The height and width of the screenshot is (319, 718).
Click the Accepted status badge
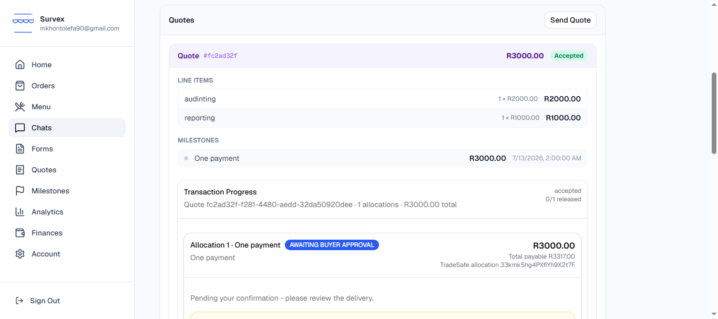569,56
